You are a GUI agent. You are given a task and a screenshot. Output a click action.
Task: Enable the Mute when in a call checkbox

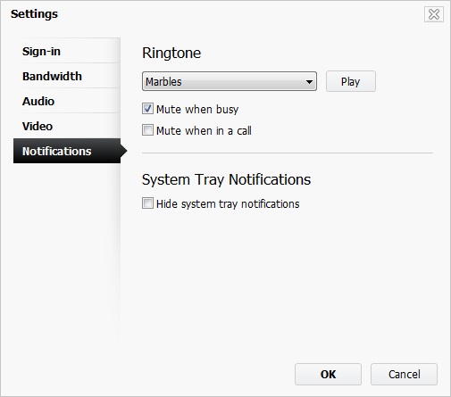(147, 130)
